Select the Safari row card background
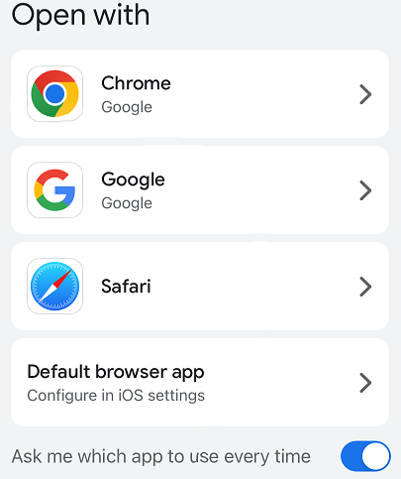The width and height of the screenshot is (401, 479). 200,287
